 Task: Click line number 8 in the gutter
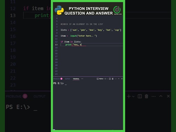point(57,30)
